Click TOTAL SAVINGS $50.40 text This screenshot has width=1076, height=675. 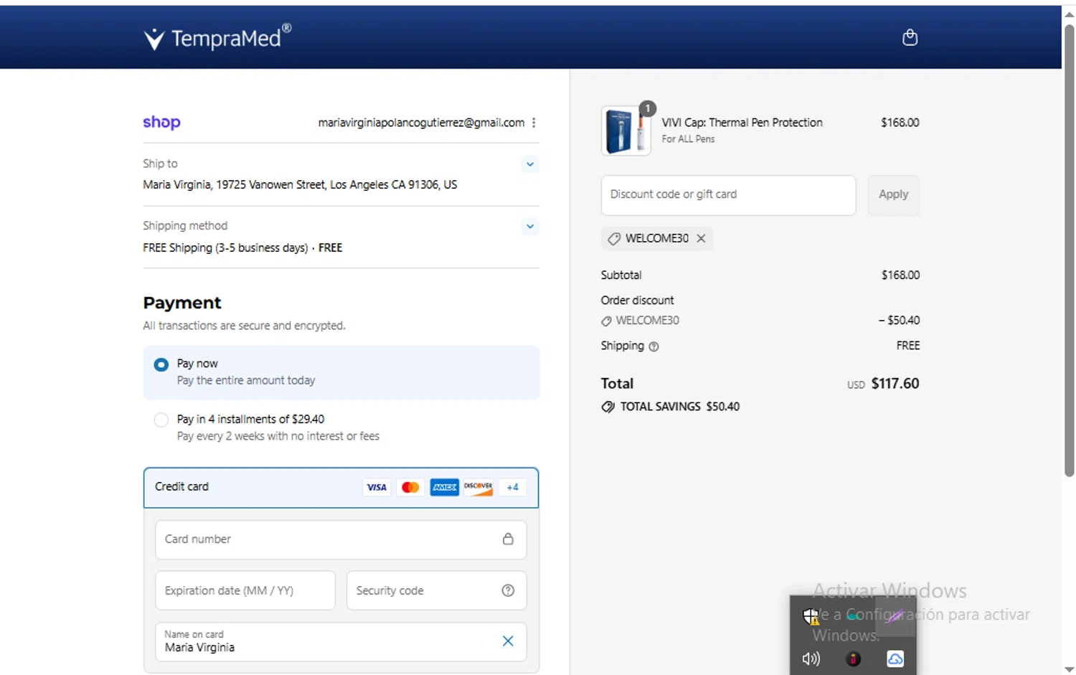(x=680, y=407)
